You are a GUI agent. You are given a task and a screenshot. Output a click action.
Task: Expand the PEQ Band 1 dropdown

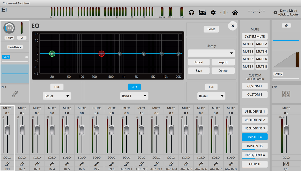pyautogui.click(x=134, y=96)
